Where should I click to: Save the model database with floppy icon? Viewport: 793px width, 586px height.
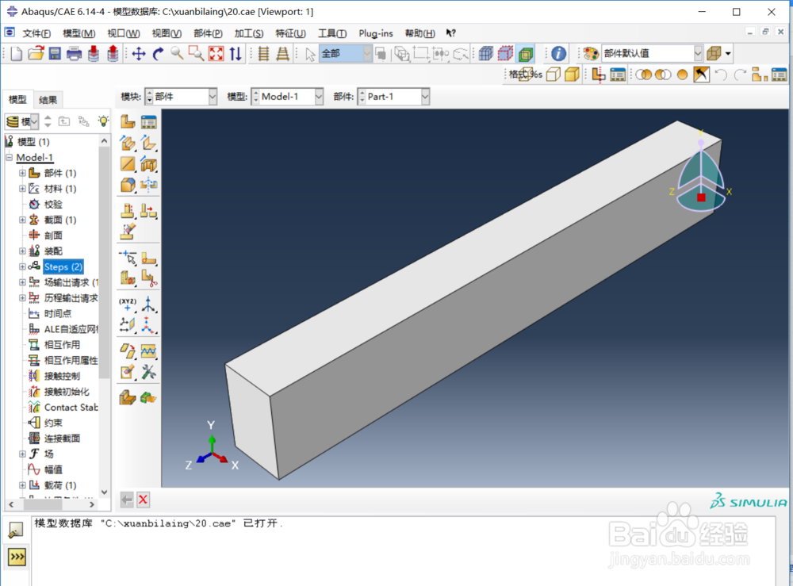[x=55, y=53]
